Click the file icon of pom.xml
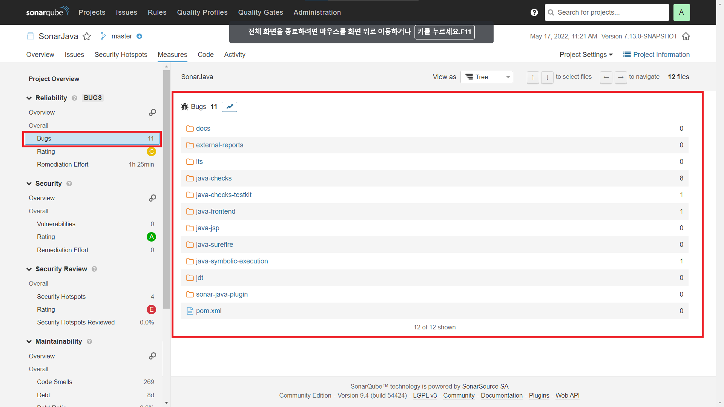 [x=190, y=311]
